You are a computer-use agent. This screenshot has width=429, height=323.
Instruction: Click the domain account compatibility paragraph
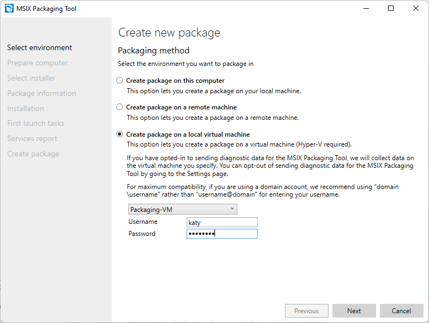[x=263, y=191]
